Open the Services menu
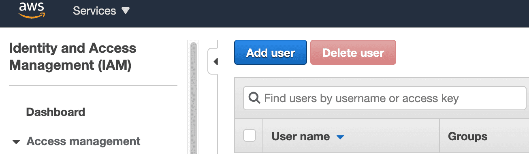The height and width of the screenshot is (154, 529). point(101,11)
